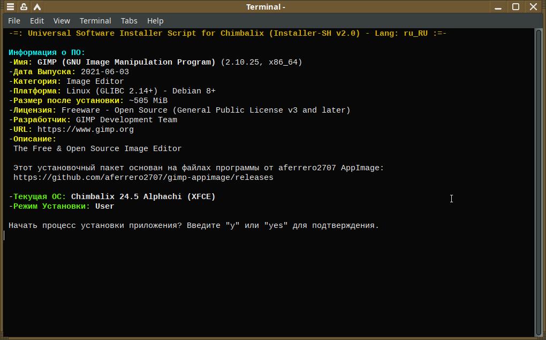This screenshot has width=546, height=340.
Task: Click the release date 2021-06-03
Action: pos(105,72)
